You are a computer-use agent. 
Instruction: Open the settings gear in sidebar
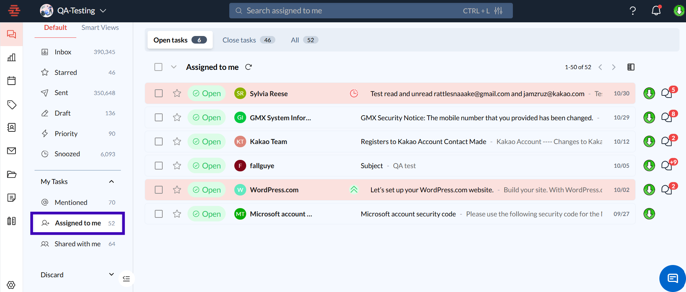tap(11, 285)
